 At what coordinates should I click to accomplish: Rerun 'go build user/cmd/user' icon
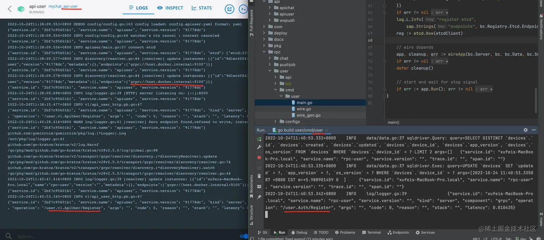pyautogui.click(x=259, y=139)
